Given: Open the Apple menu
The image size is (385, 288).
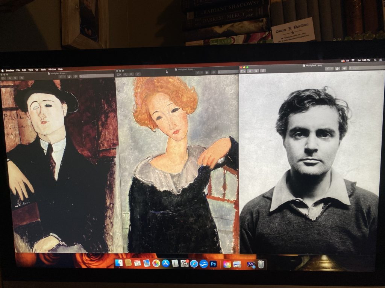Looking at the screenshot, I should [3, 70].
